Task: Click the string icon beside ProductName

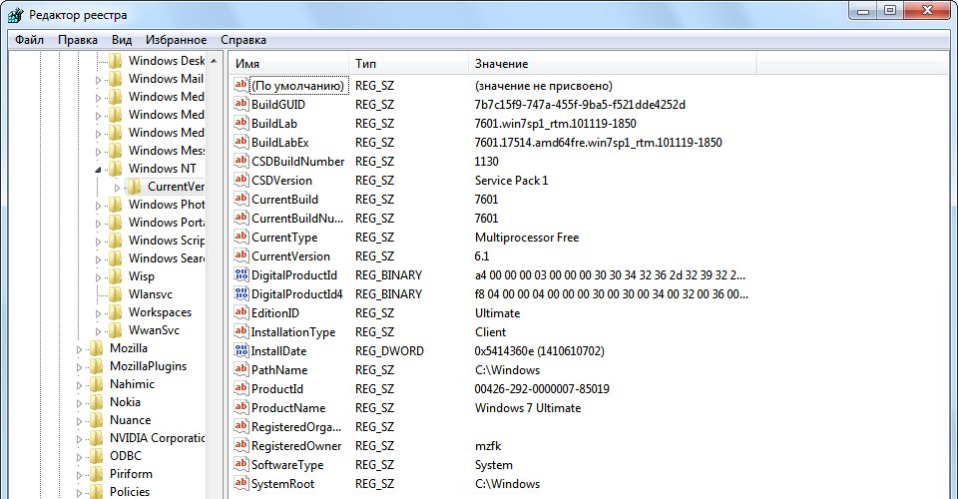Action: (x=240, y=407)
